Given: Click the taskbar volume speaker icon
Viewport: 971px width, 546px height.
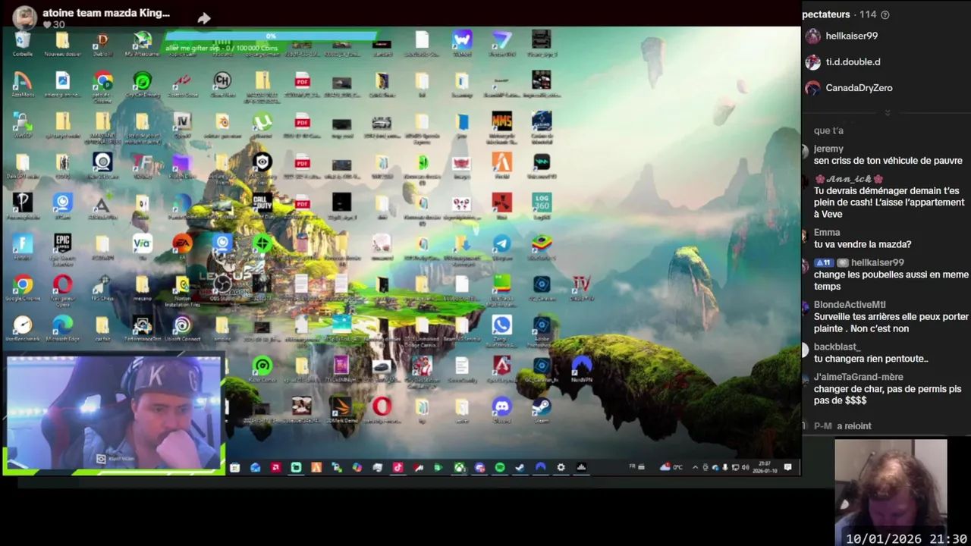Looking at the screenshot, I should click(x=745, y=468).
